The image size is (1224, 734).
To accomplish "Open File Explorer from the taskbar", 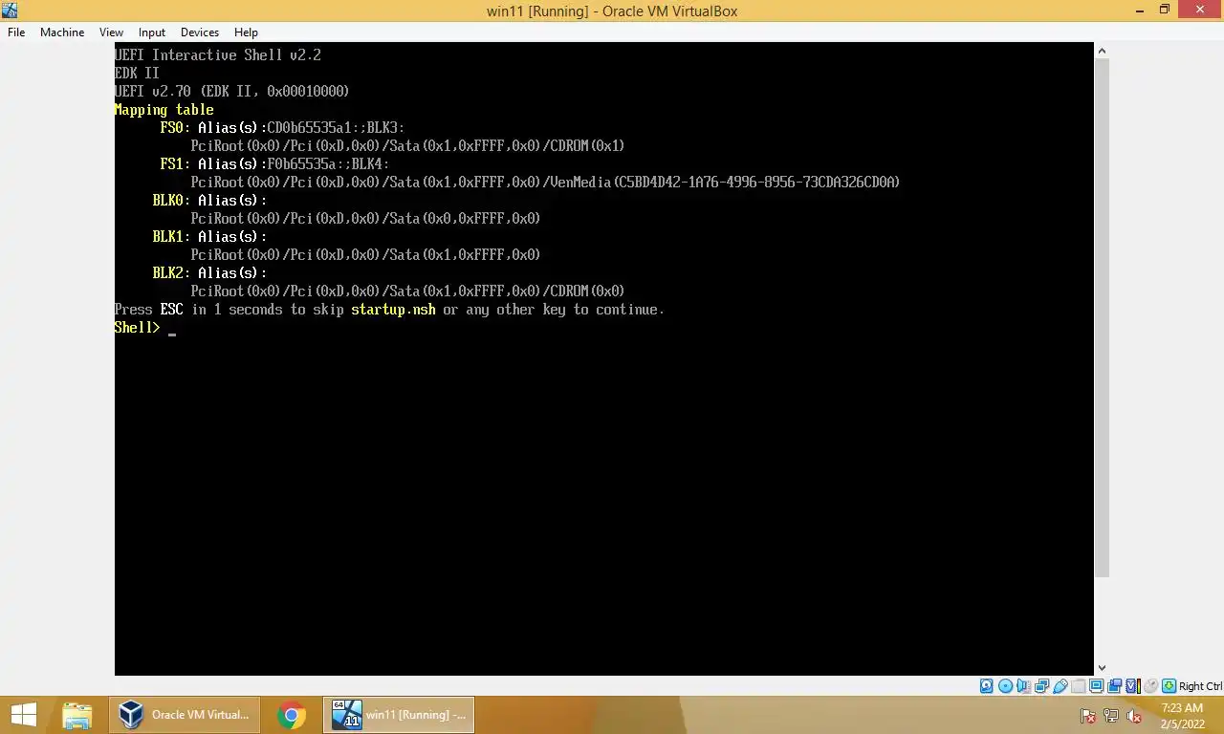I will coord(77,715).
